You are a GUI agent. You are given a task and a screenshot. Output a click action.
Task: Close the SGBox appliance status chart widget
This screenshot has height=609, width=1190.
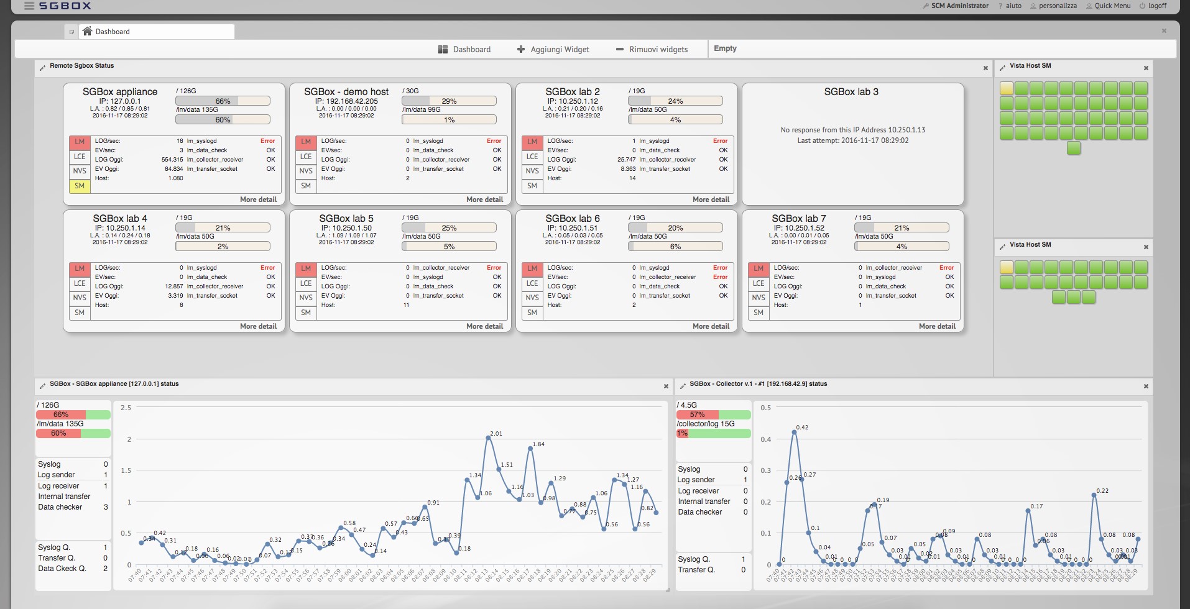tap(666, 386)
